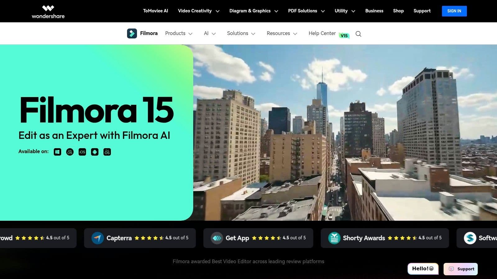Image resolution: width=497 pixels, height=279 pixels.
Task: Open the Support link
Action: tap(422, 11)
